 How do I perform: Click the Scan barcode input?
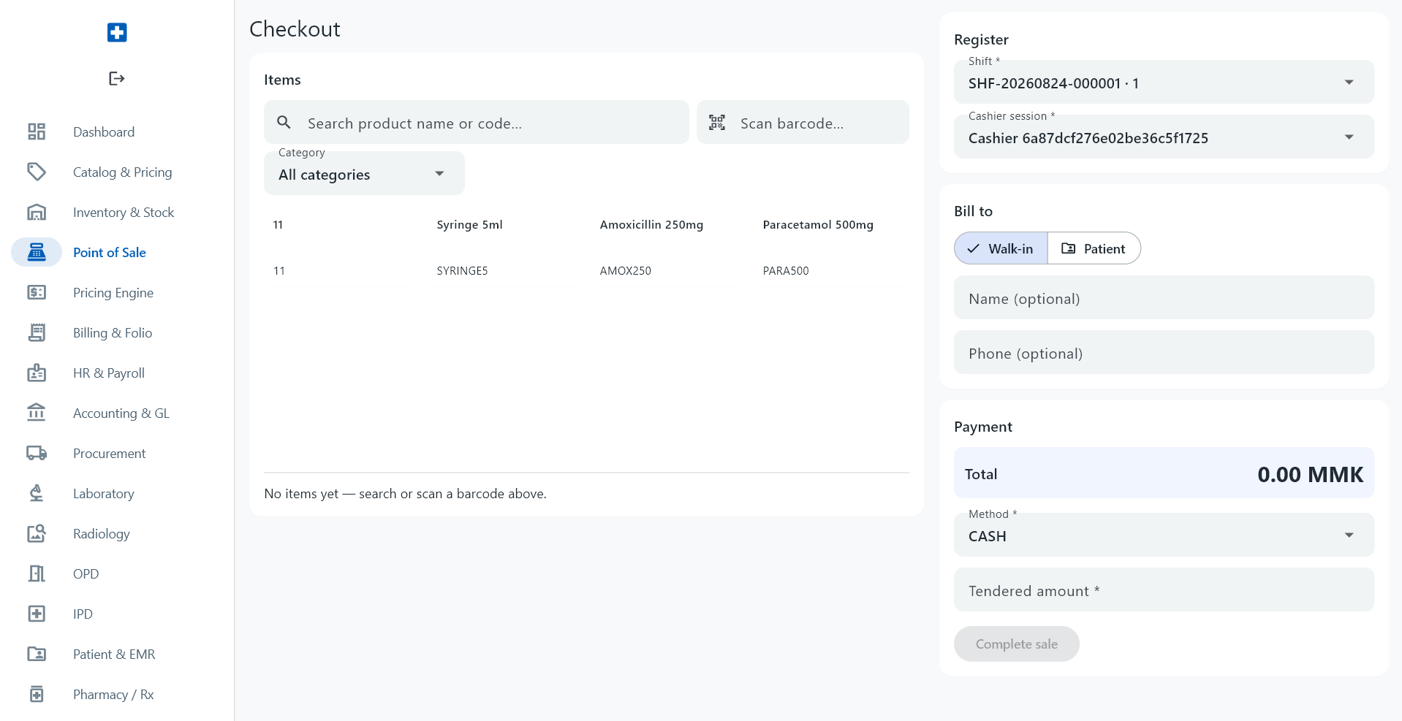click(x=803, y=122)
